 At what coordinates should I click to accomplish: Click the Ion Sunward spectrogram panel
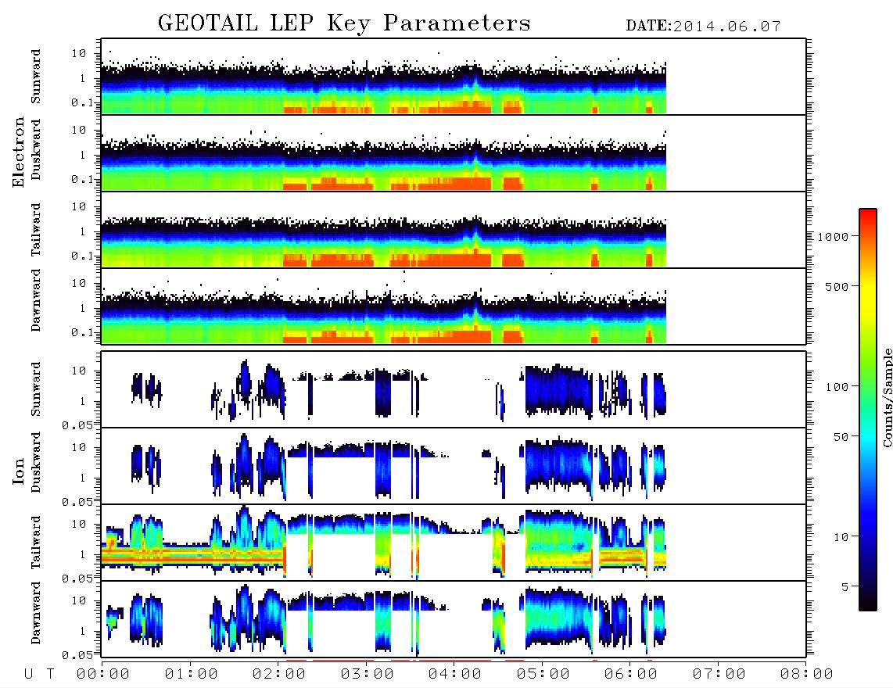point(454,389)
